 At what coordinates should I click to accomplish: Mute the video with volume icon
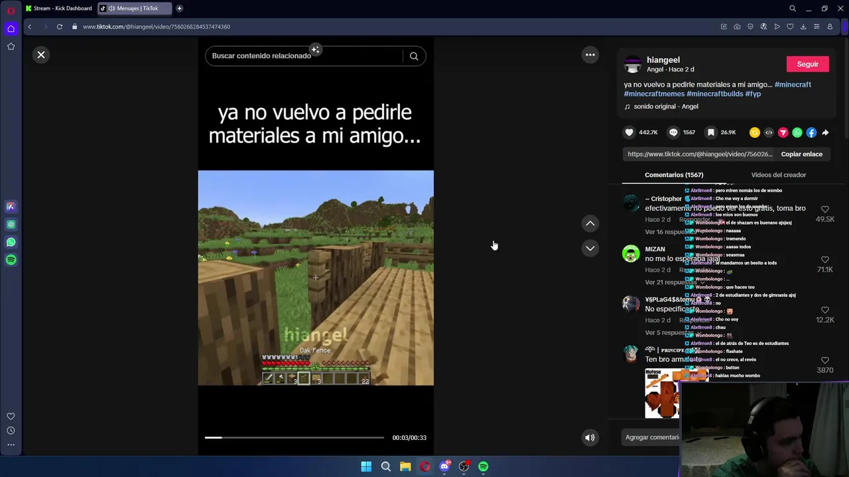(590, 437)
